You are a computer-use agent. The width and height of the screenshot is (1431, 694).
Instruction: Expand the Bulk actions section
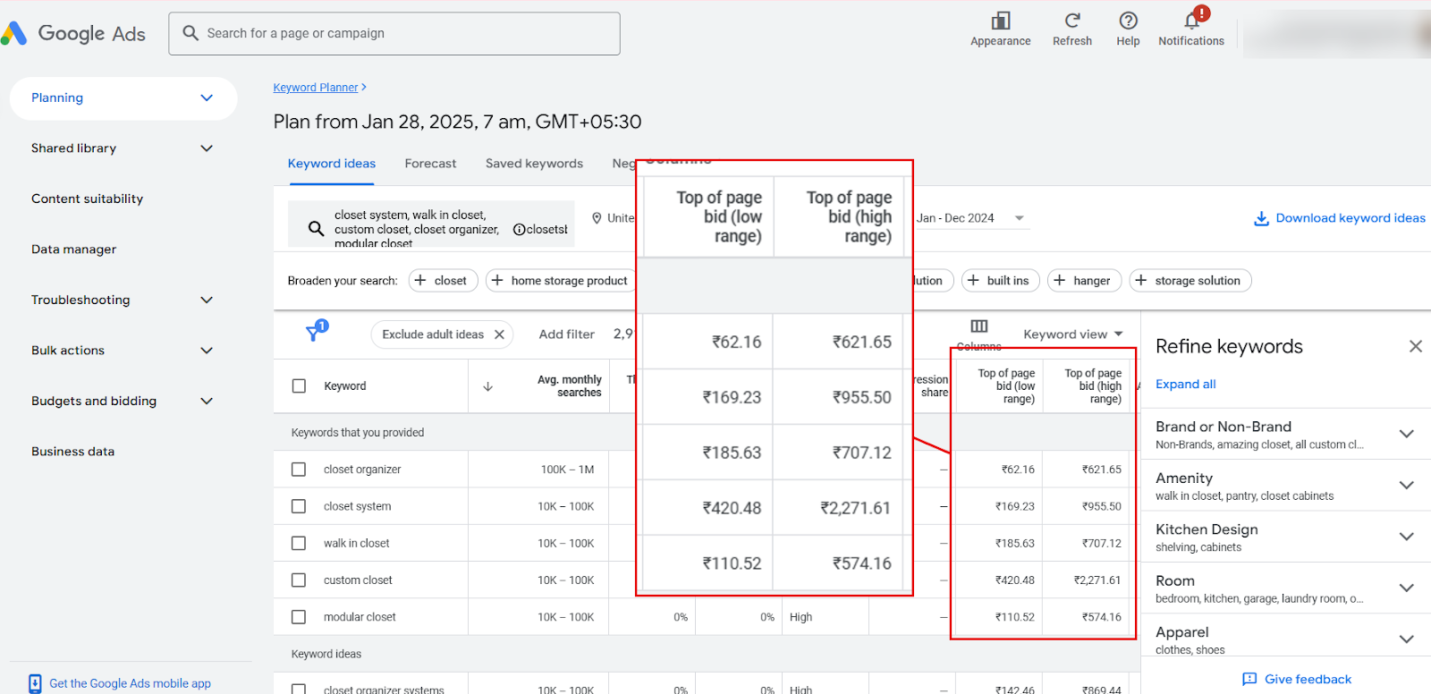(207, 351)
